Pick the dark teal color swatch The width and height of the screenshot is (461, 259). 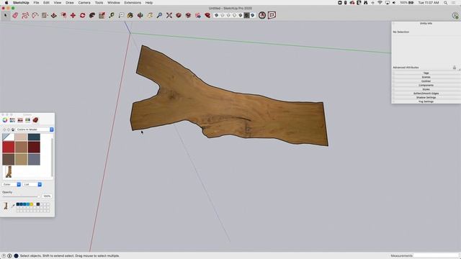click(x=34, y=137)
